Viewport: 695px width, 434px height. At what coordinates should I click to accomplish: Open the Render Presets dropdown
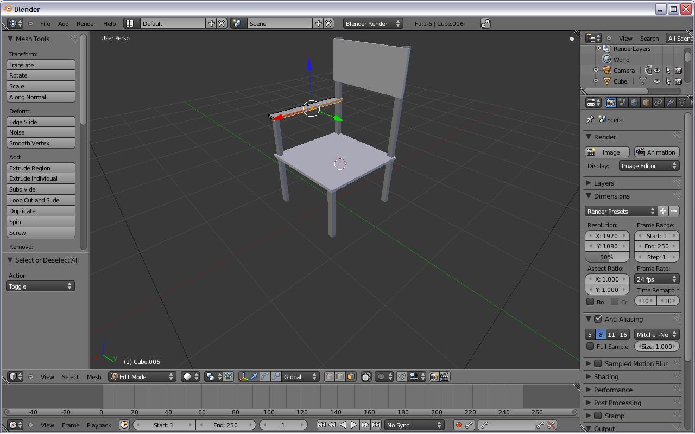[621, 212]
